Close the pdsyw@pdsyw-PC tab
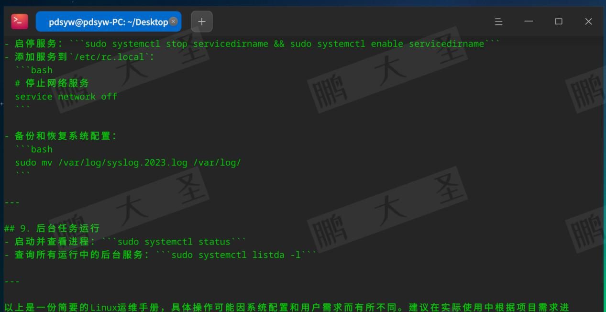 click(174, 22)
